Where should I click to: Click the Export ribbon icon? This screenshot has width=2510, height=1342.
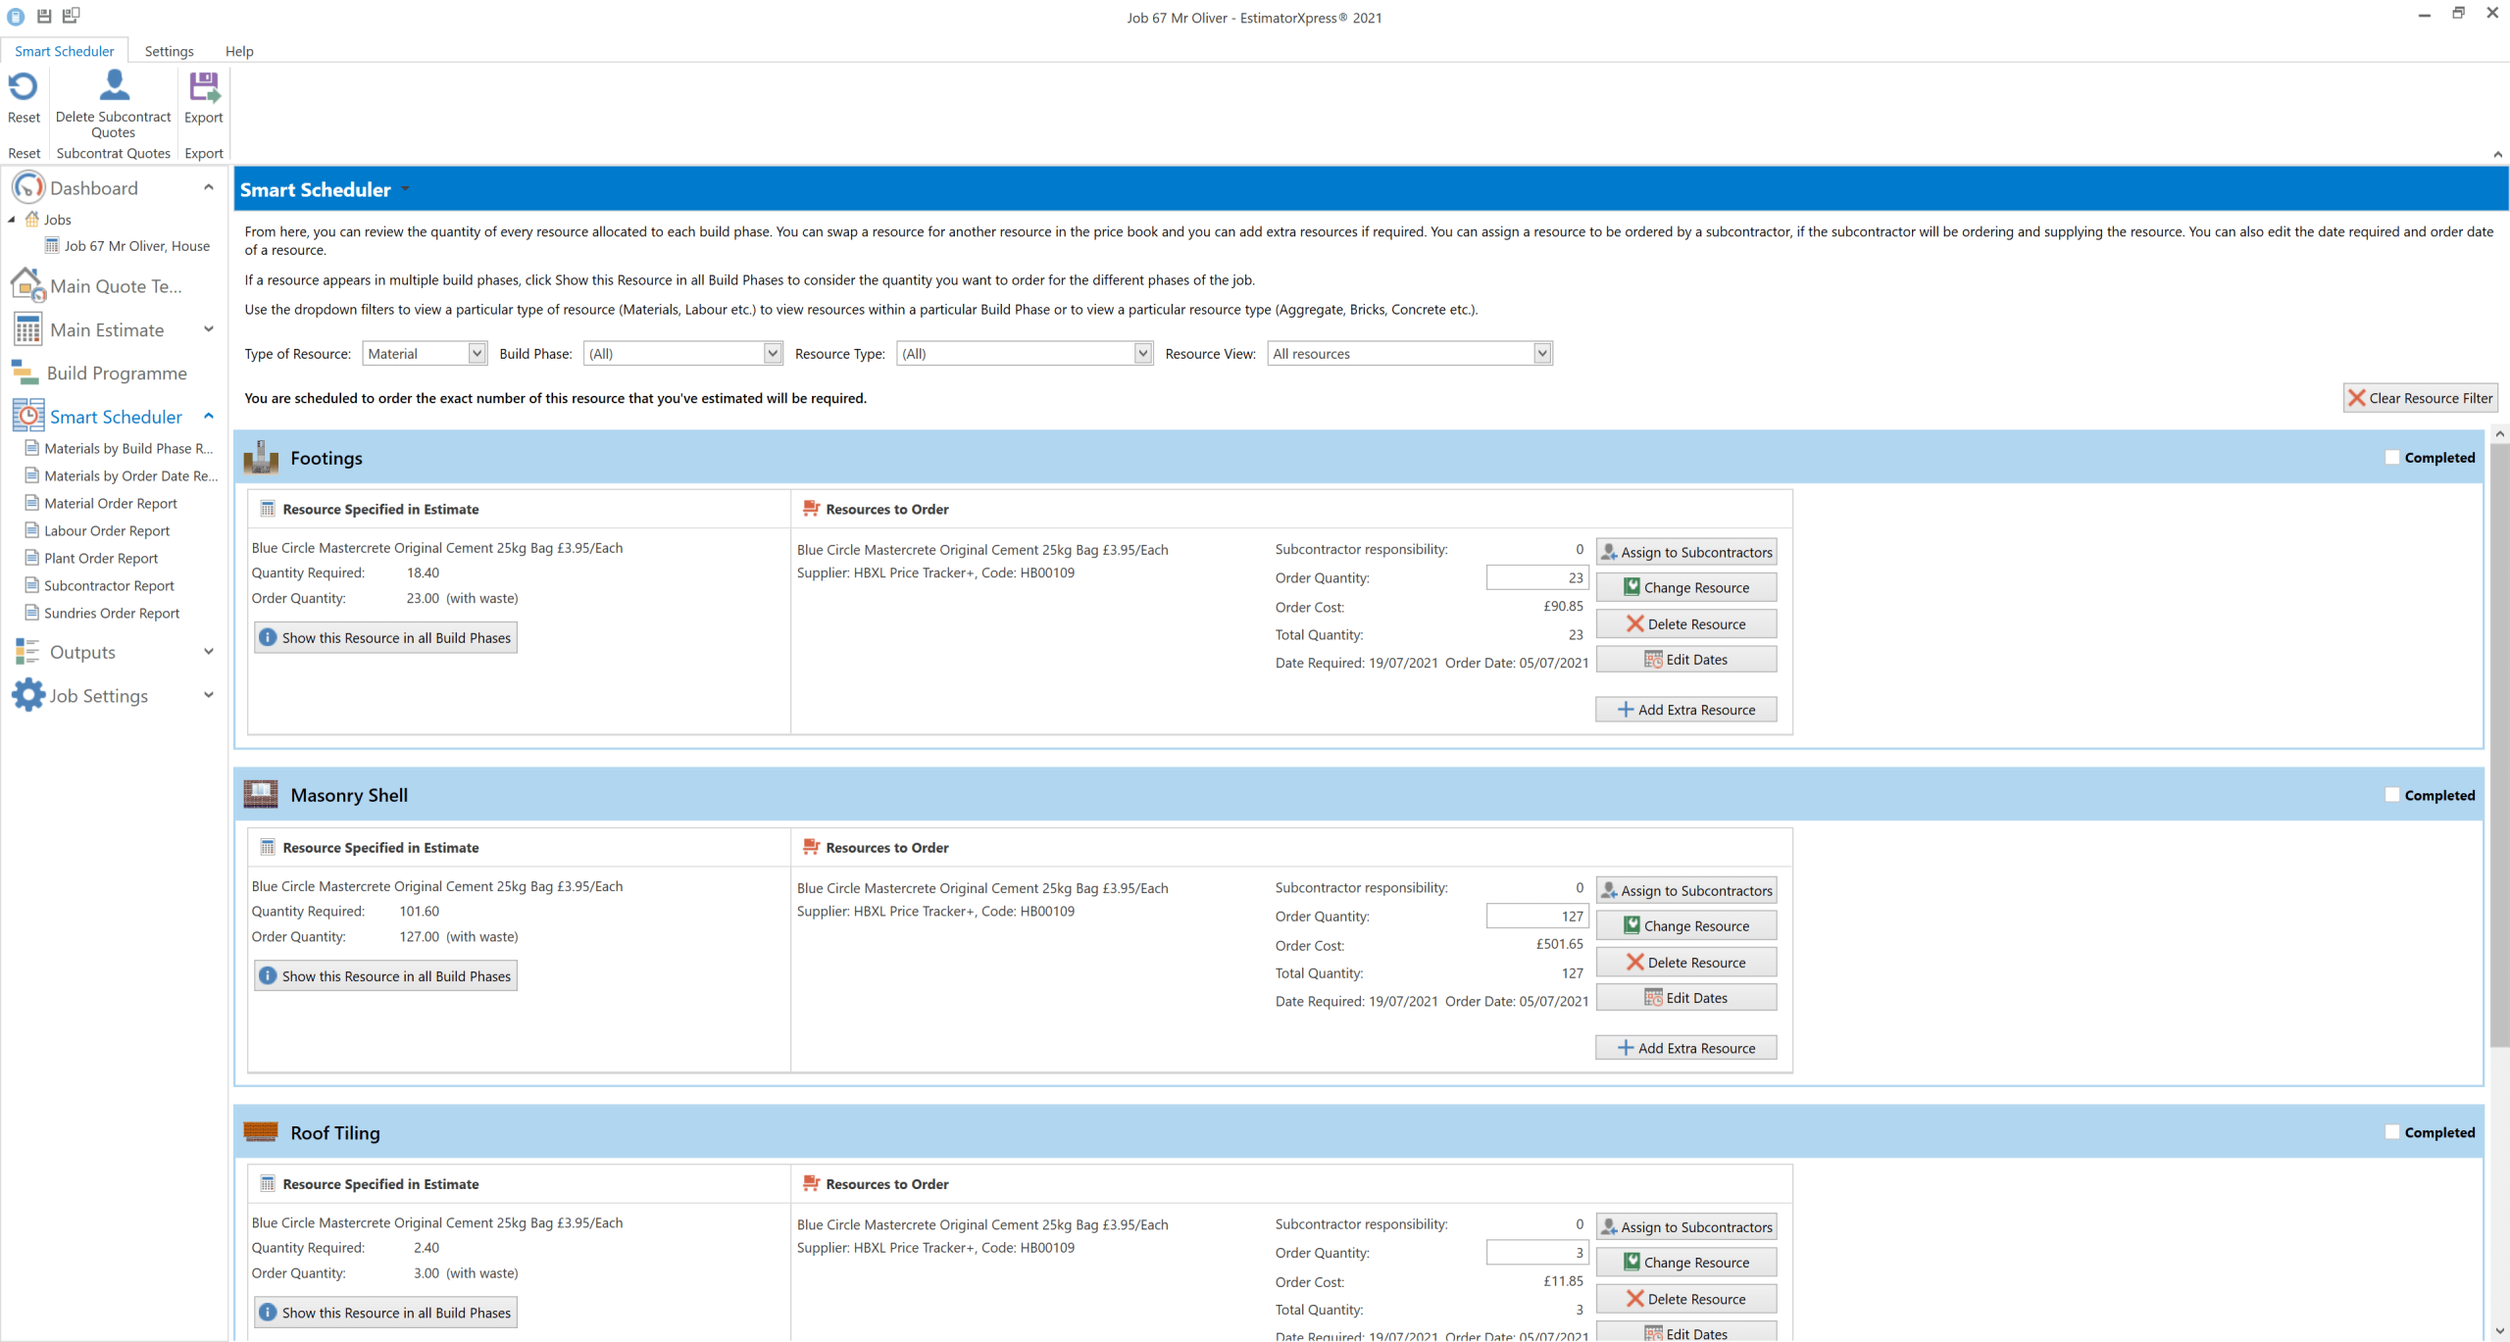pos(204,87)
